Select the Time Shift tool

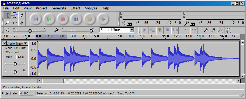pyautogui.click(x=15, y=23)
